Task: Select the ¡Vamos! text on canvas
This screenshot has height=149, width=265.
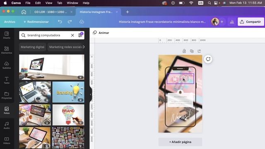Action: (x=181, y=116)
